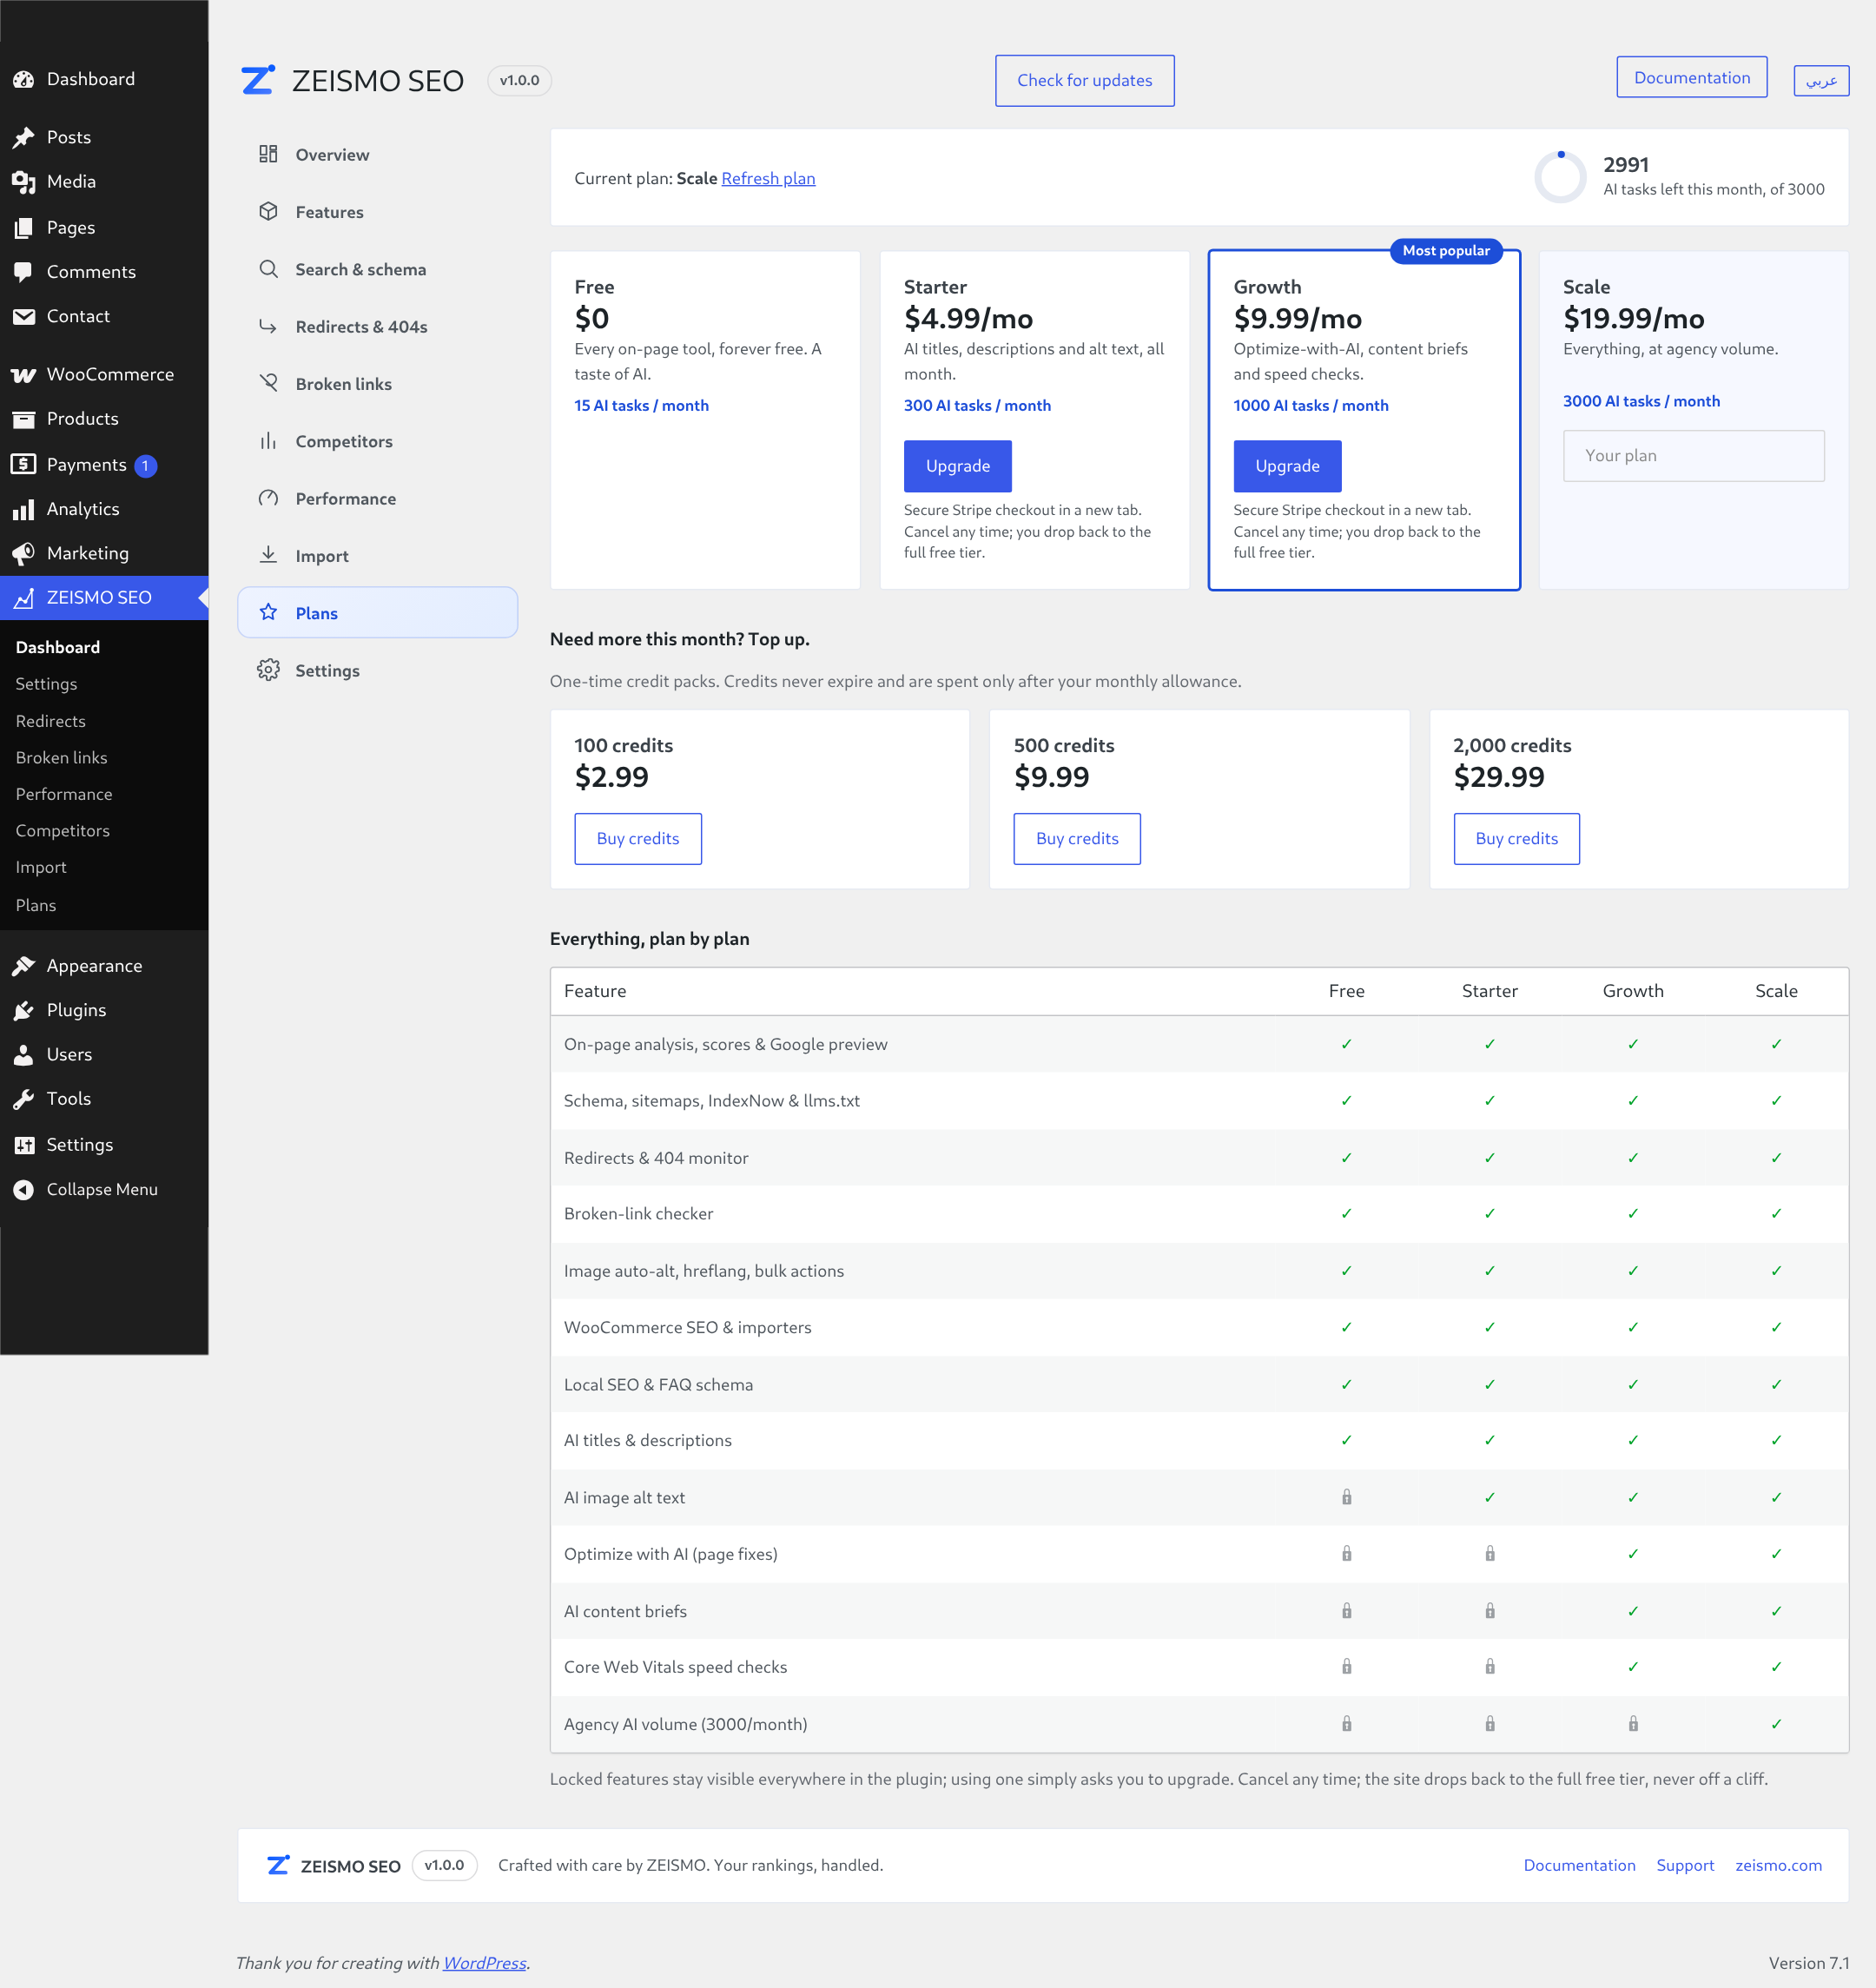Click the plugin Settings gear icon
This screenshot has width=1876, height=1988.
[268, 670]
